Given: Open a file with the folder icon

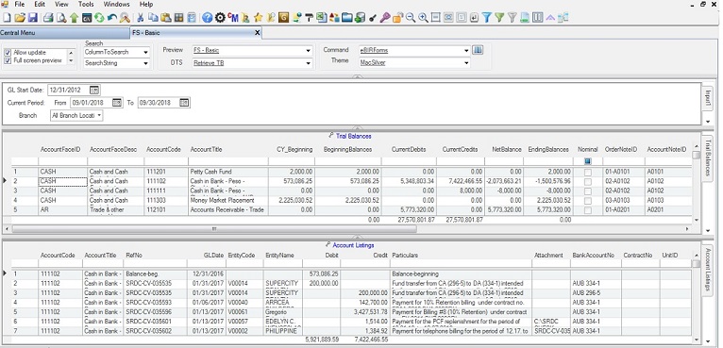Looking at the screenshot, I should point(20,18).
